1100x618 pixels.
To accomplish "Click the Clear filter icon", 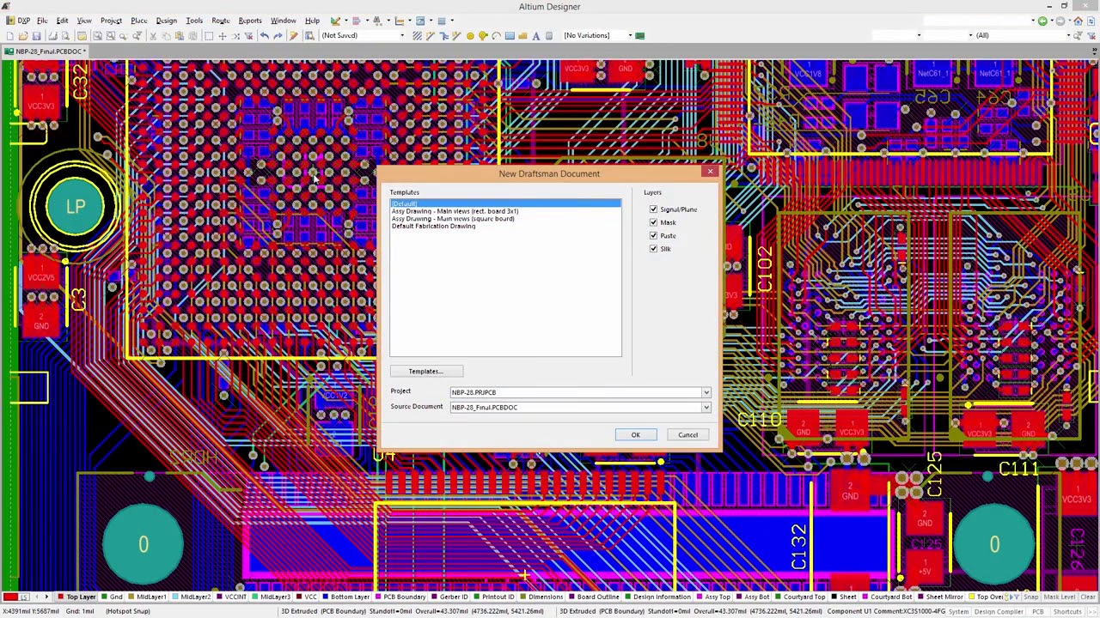I will (1091, 35).
